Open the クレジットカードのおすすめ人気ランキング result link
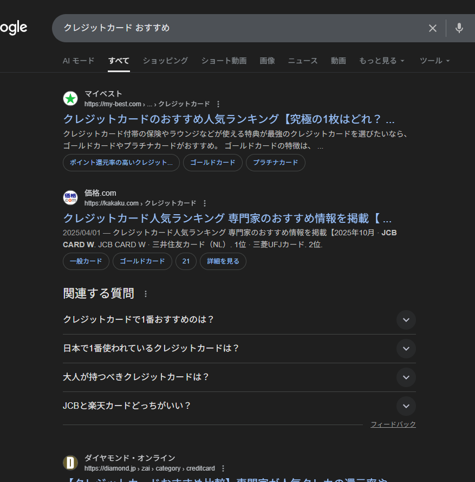Viewport: 475px width, 482px height. (x=229, y=119)
